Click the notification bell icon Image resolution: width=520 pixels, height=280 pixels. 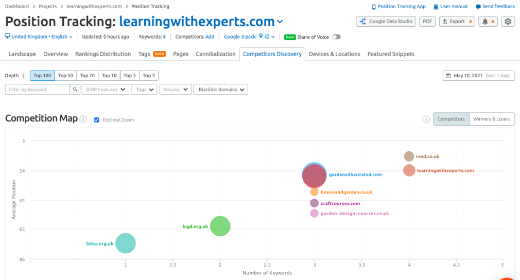pyautogui.click(x=488, y=22)
